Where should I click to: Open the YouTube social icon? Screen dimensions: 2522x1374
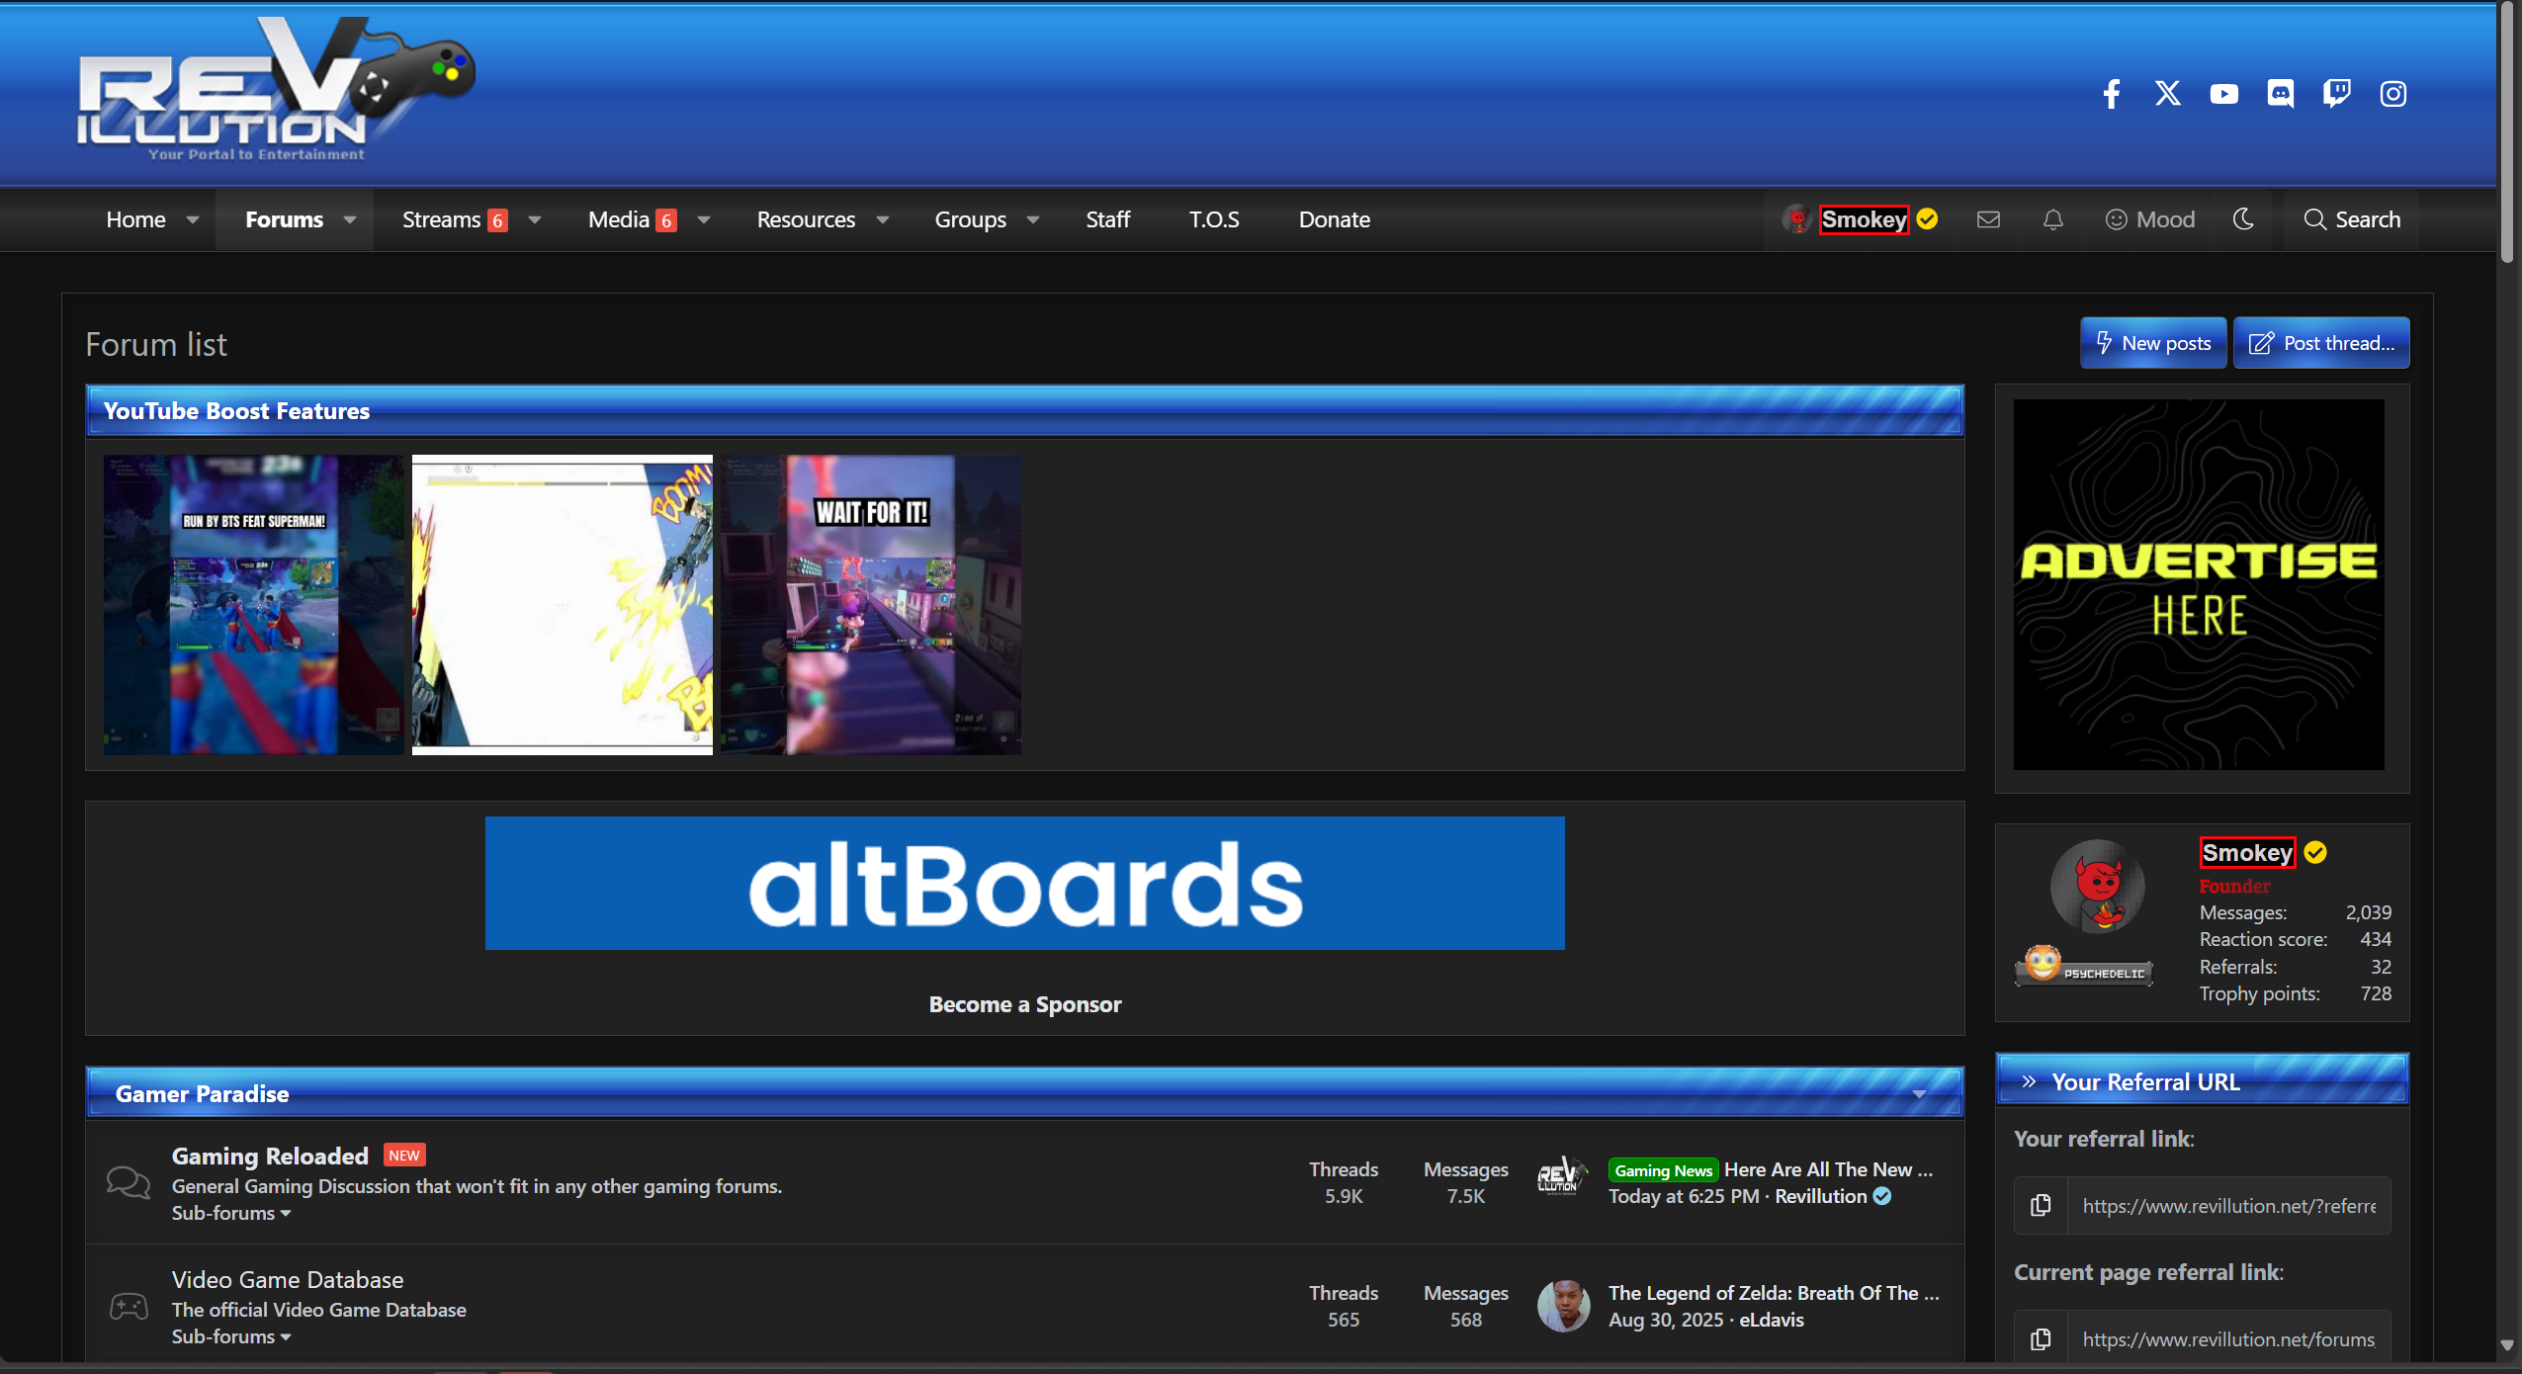(2223, 94)
